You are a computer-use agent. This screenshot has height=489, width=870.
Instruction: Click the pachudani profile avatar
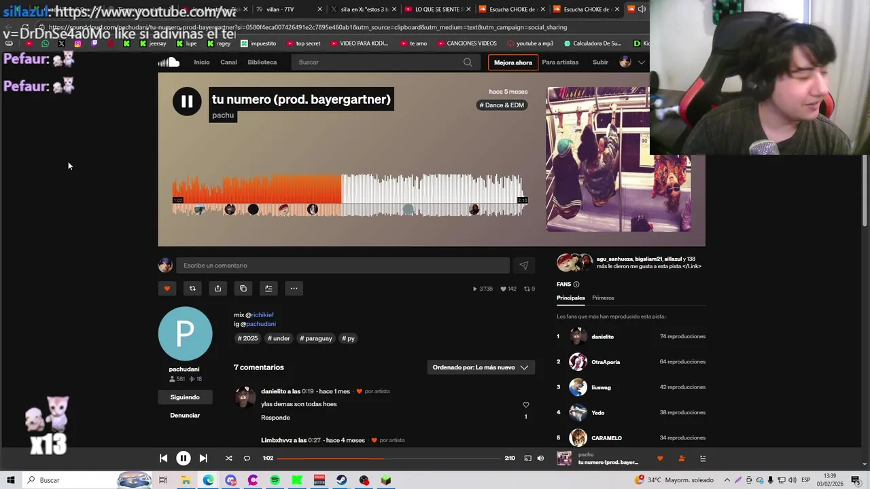185,333
